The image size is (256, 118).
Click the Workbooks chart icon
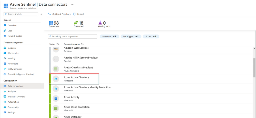5,53
